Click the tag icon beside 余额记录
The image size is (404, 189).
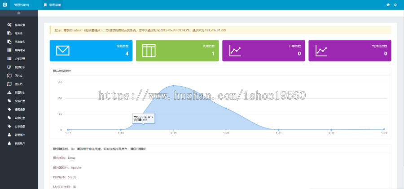click(x=9, y=118)
